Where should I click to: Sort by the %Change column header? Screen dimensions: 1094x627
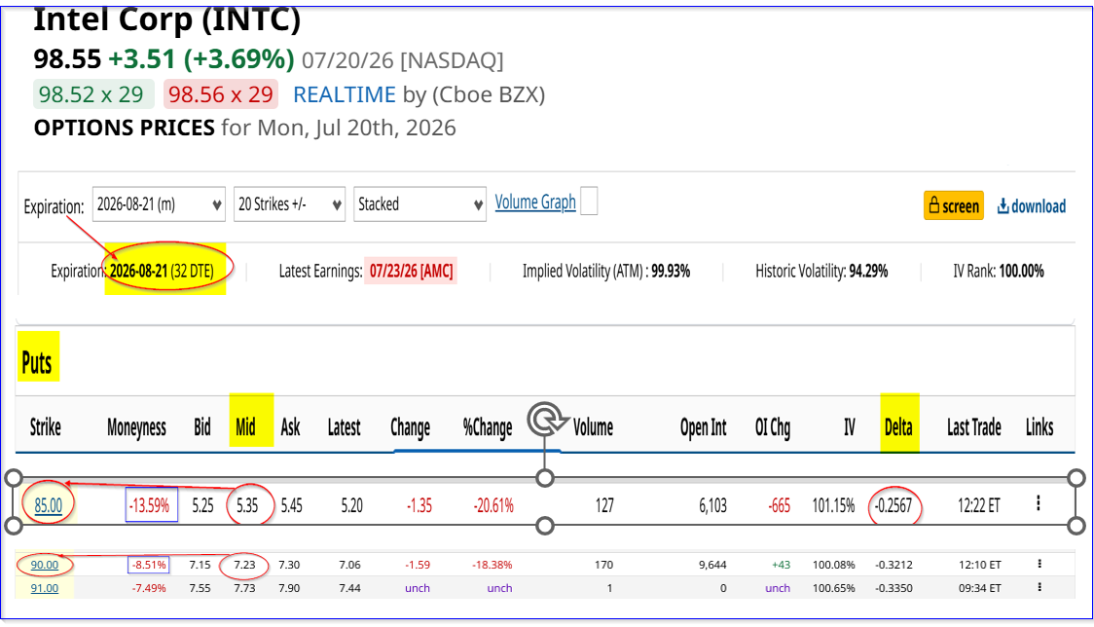pos(488,427)
